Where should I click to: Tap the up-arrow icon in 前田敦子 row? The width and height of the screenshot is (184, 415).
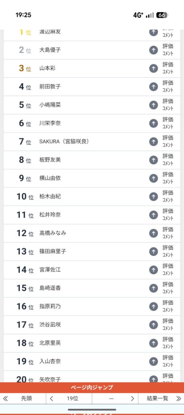pyautogui.click(x=153, y=87)
